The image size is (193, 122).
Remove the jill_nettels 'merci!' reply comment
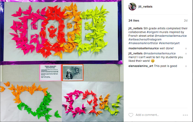point(186,54)
